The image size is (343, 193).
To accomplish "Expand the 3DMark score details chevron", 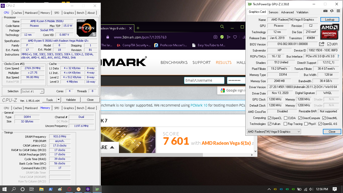I will point(112,147).
